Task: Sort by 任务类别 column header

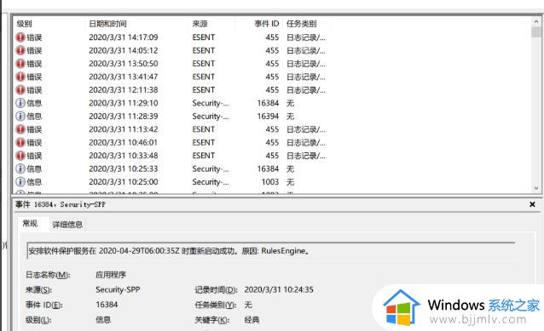Action: tap(301, 24)
